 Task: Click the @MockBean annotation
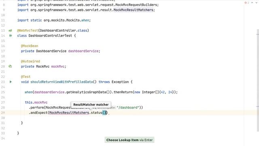click(x=30, y=46)
